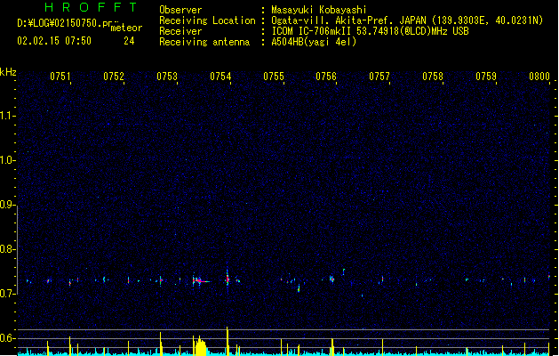The width and height of the screenshot is (559, 356).
Task: Click the wide yellow intensity block before 0754
Action: tap(200, 346)
